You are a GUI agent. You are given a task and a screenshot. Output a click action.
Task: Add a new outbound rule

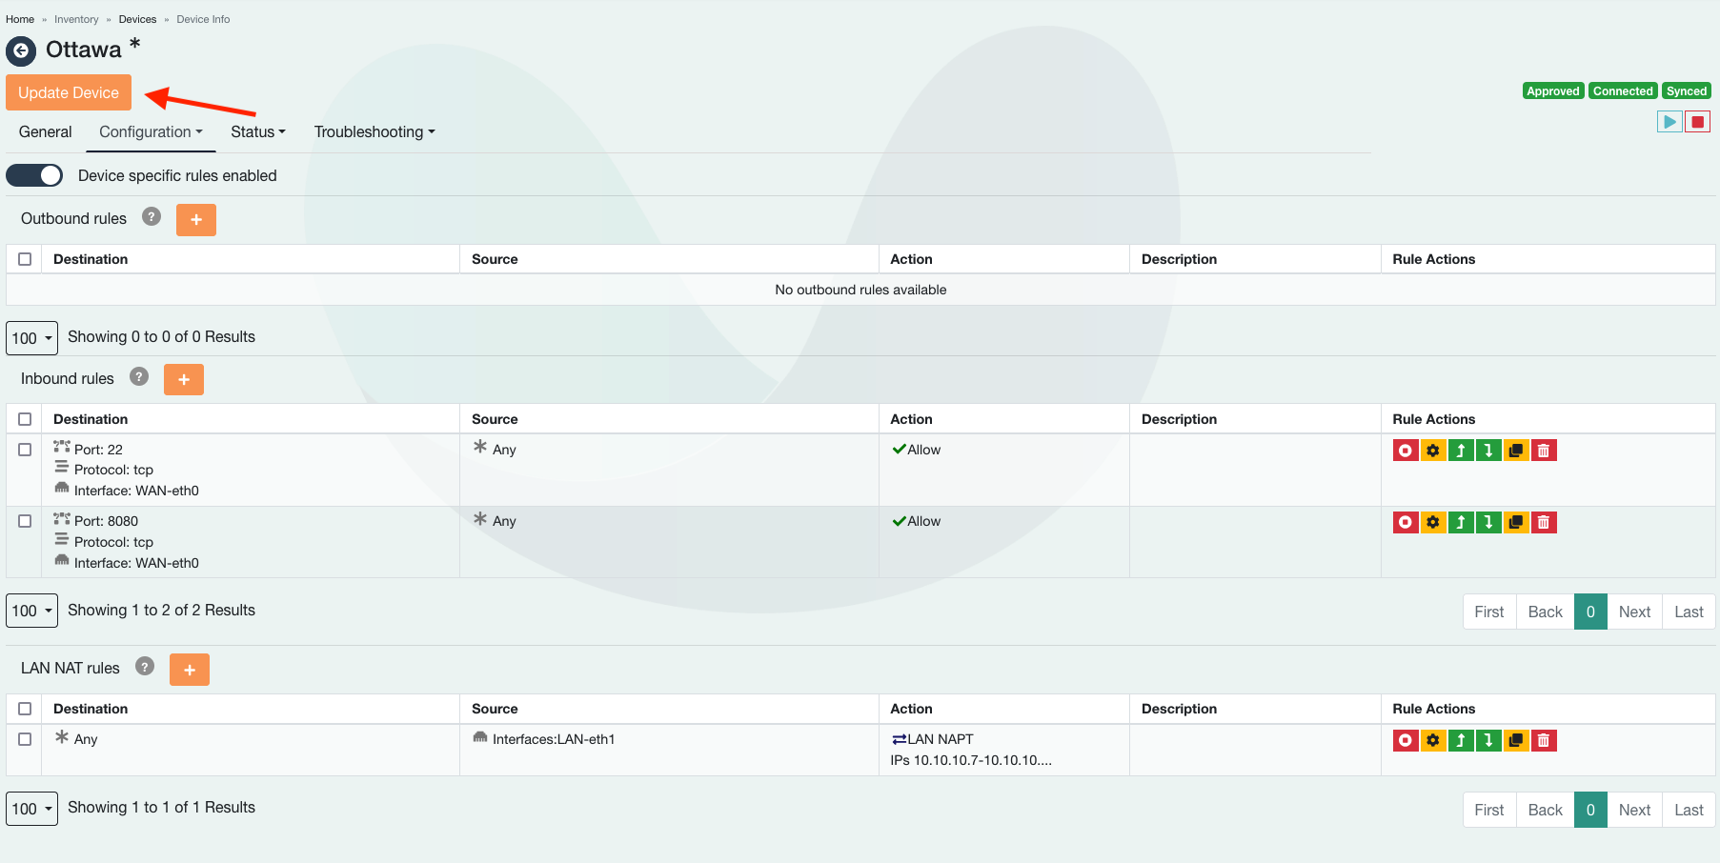tap(196, 219)
